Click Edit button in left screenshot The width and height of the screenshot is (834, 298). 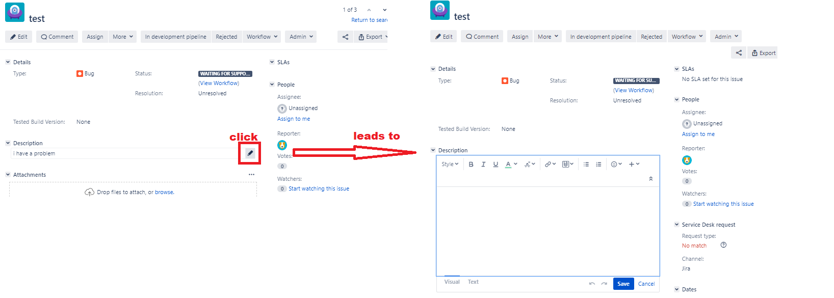pos(19,37)
